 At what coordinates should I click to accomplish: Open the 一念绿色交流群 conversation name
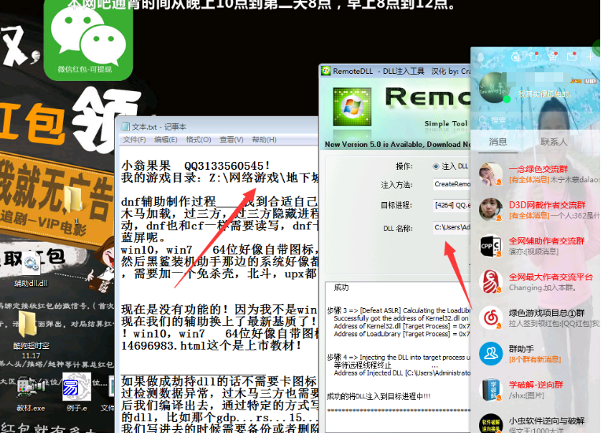point(538,169)
